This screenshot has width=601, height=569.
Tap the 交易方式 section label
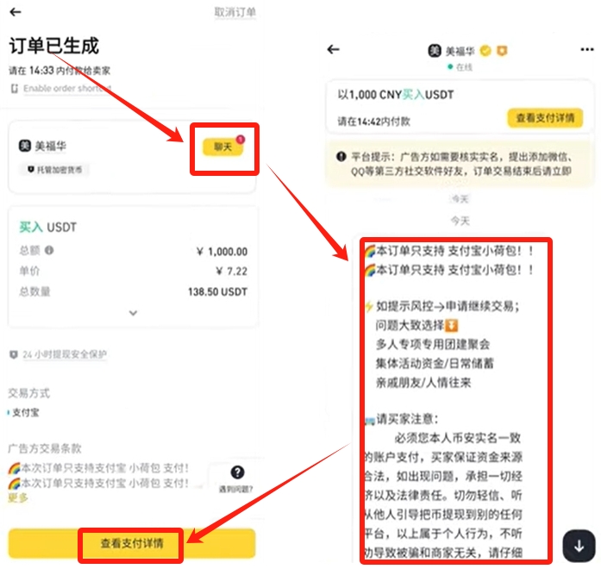28,393
